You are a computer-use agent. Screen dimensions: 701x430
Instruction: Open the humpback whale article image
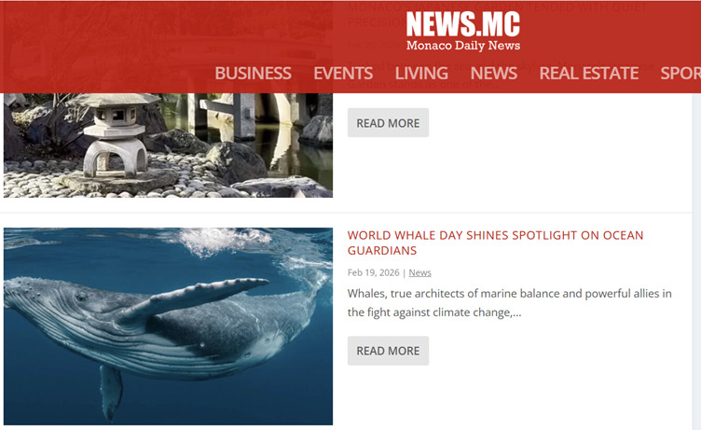point(168,326)
